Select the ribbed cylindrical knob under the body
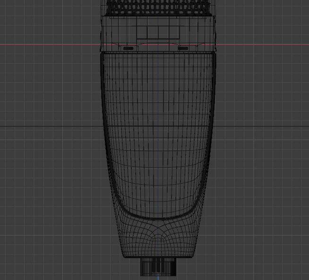 pyautogui.click(x=158, y=267)
